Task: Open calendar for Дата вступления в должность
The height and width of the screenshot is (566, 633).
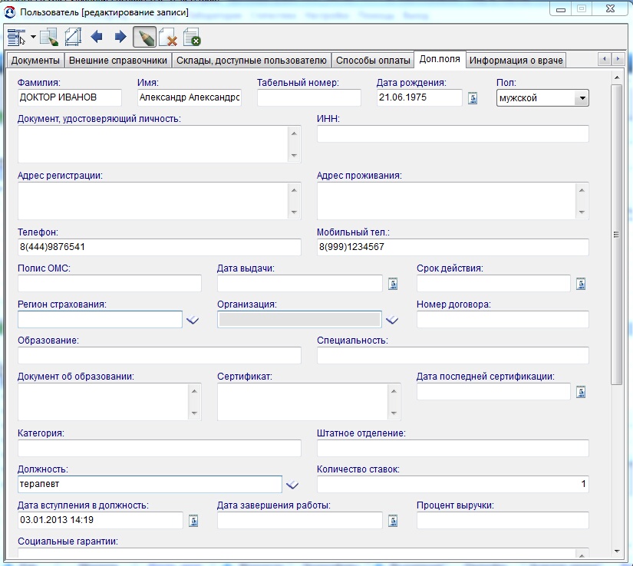Action: (193, 521)
